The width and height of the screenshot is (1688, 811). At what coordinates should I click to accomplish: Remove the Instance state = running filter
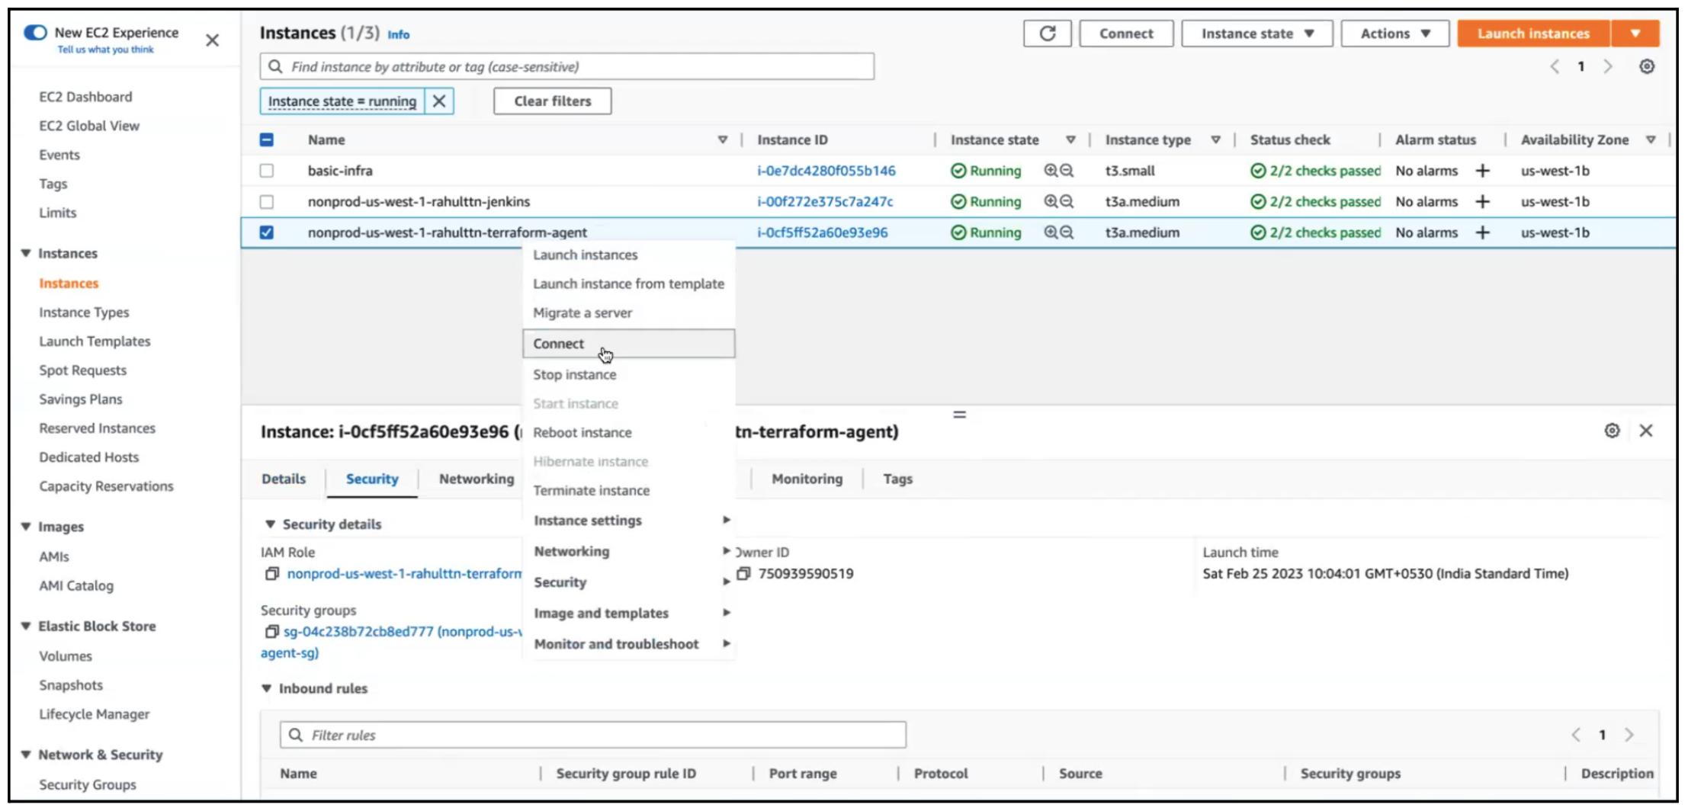pos(439,101)
